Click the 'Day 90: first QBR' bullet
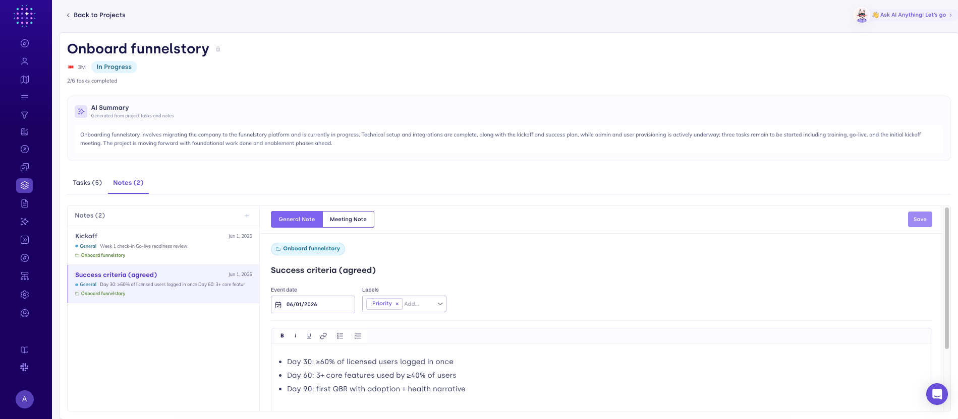Image resolution: width=958 pixels, height=419 pixels. pyautogui.click(x=376, y=389)
